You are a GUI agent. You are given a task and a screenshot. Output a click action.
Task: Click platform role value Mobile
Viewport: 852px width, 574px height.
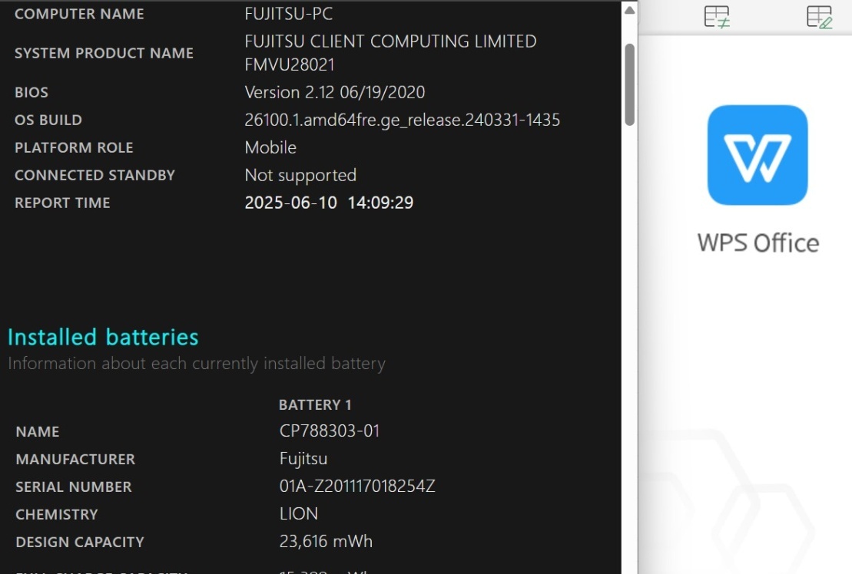(x=270, y=147)
